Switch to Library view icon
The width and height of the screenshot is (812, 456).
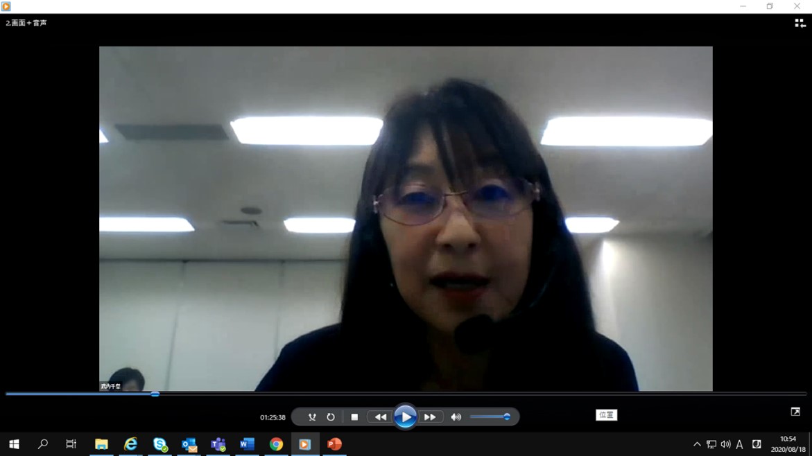click(x=800, y=23)
